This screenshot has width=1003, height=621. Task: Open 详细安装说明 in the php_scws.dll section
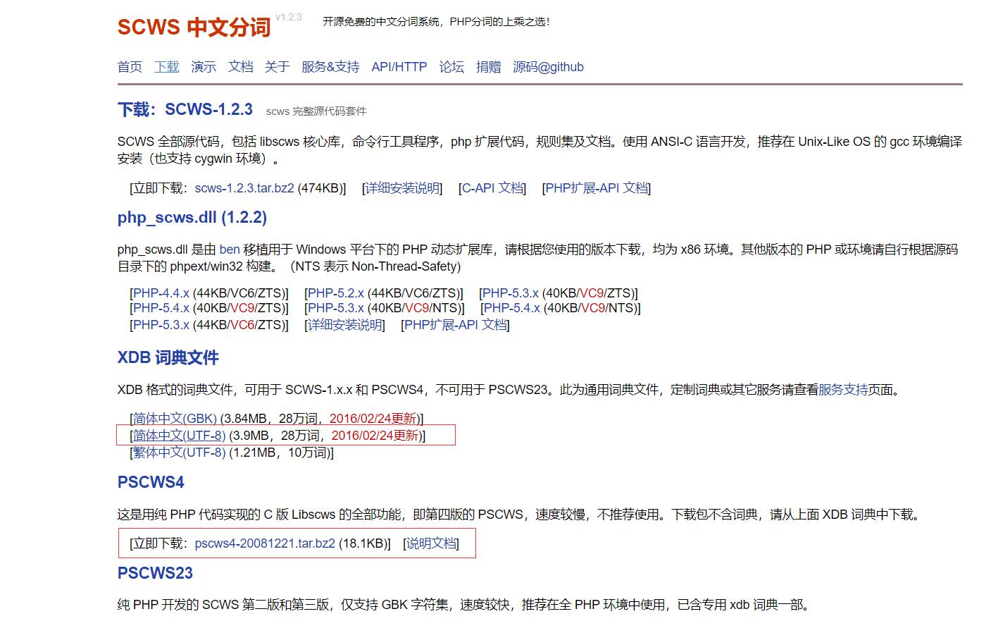[345, 325]
